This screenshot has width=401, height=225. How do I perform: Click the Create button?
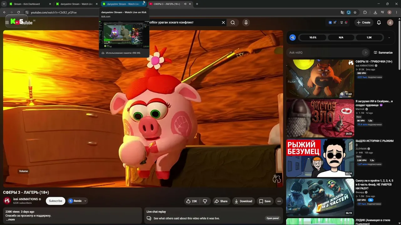363,22
